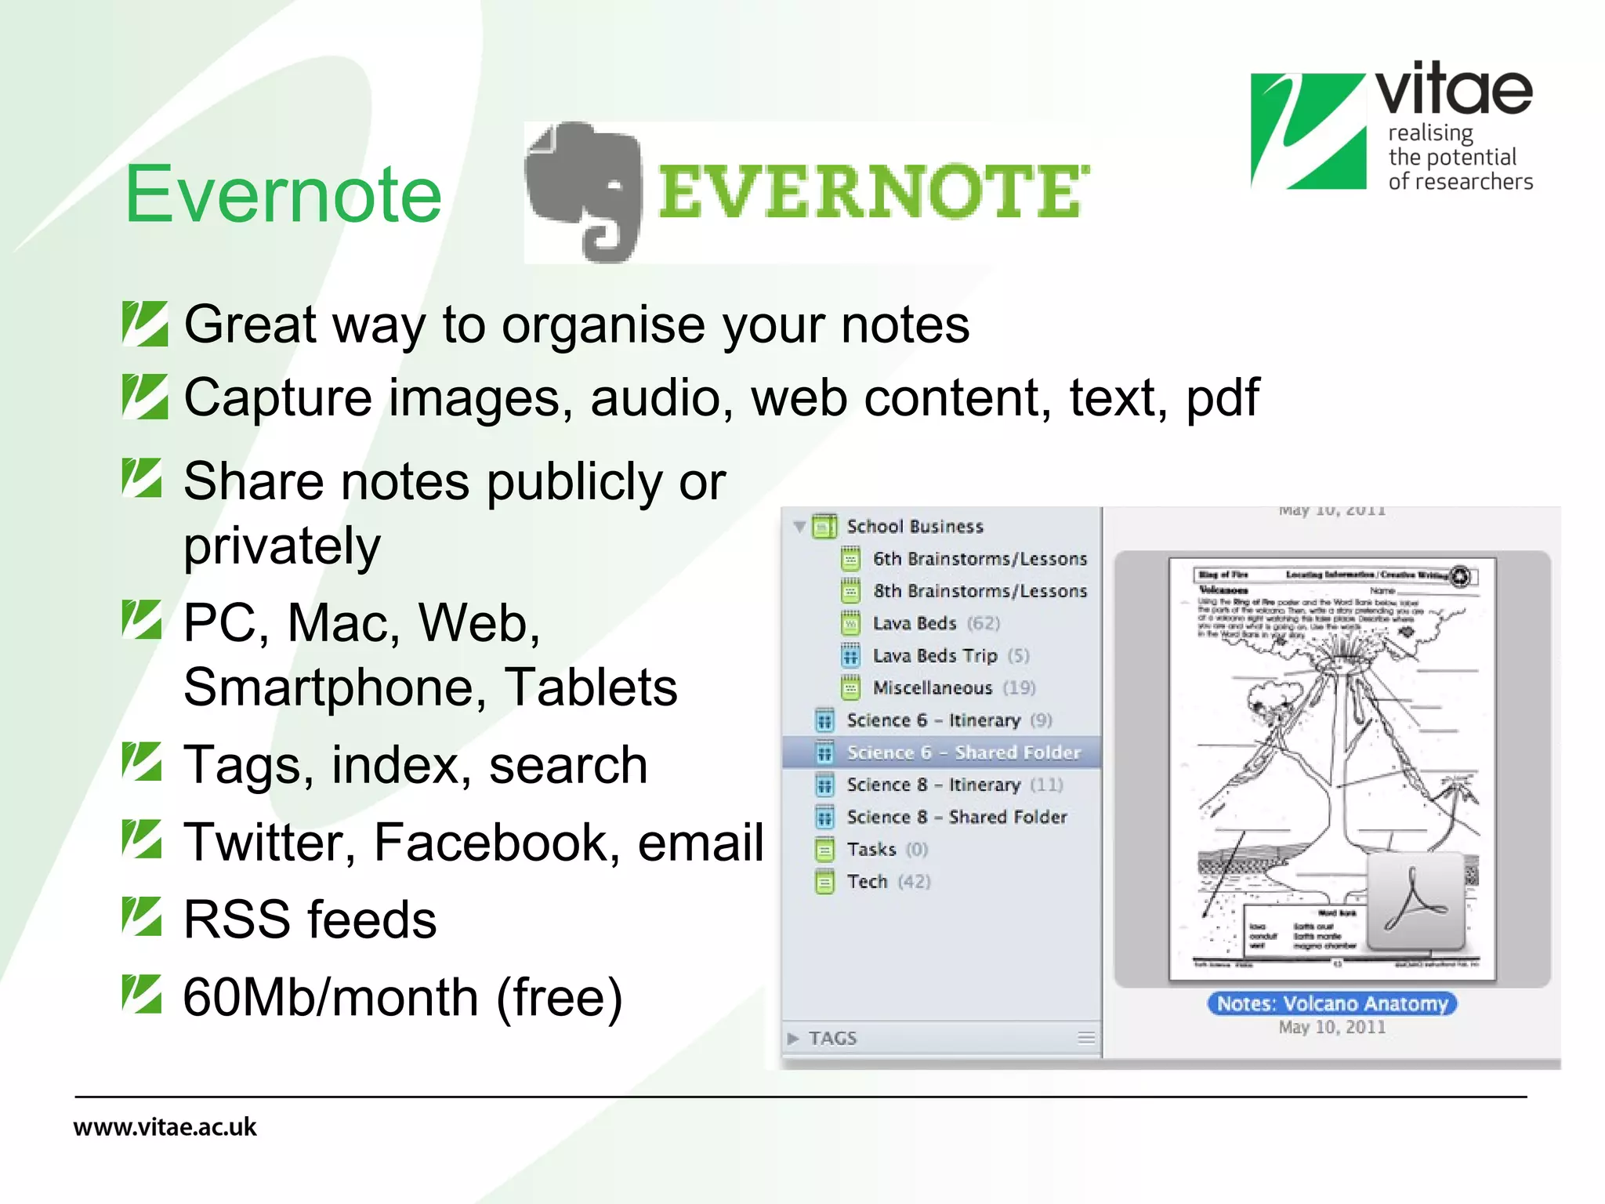Select the highlighted Science 6 - Shared Folder
Viewport: 1605px width, 1204px height.
[x=942, y=752]
